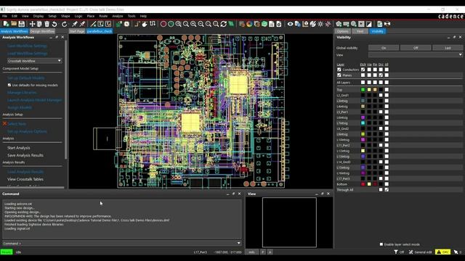Viewport: 465px width, 261px height.
Task: Open the Display menu
Action: (39, 16)
